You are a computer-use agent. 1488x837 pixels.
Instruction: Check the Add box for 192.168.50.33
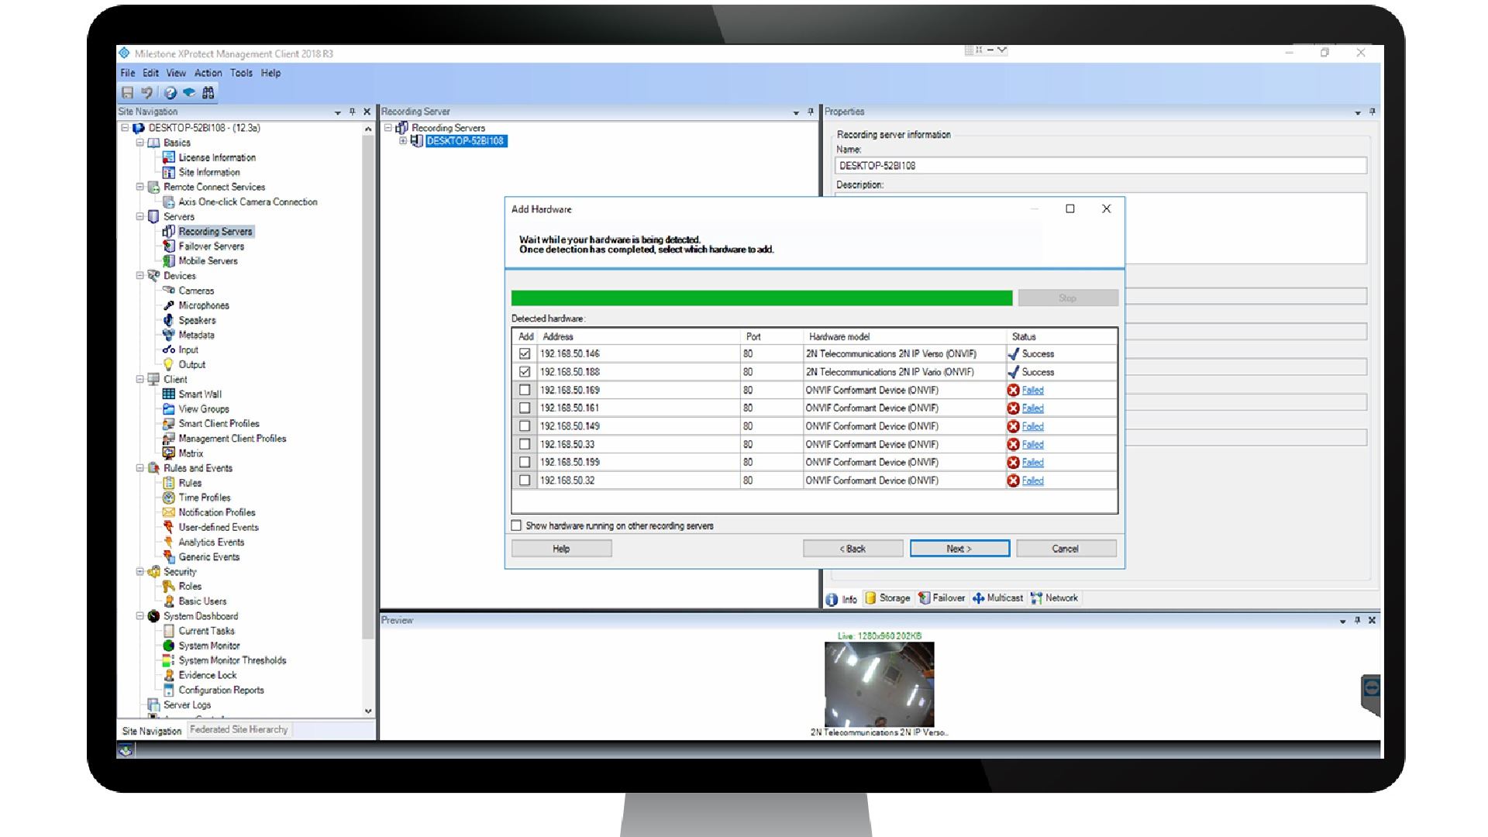pos(525,444)
